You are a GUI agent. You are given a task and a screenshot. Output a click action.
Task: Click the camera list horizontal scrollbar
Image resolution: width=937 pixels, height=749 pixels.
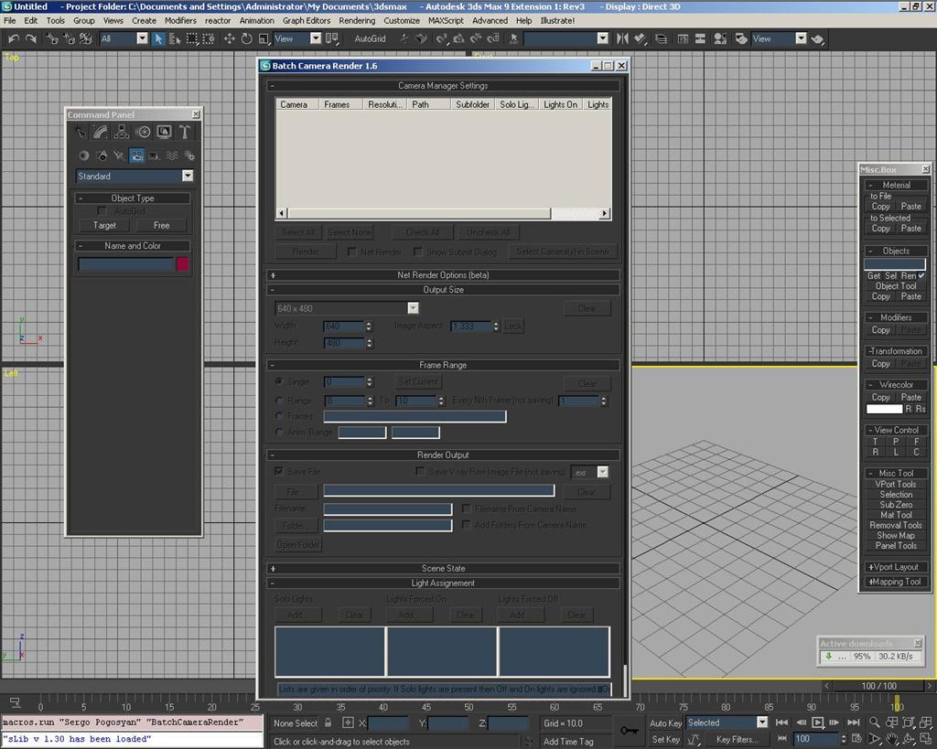444,213
